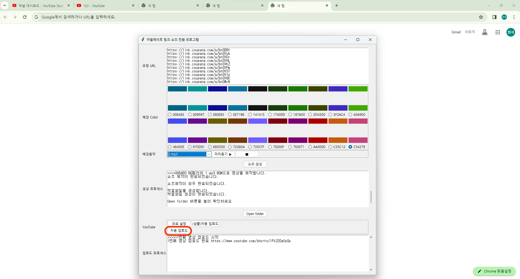Open the Google apps grid icon
Screen dimensions: 520x279
click(x=497, y=32)
